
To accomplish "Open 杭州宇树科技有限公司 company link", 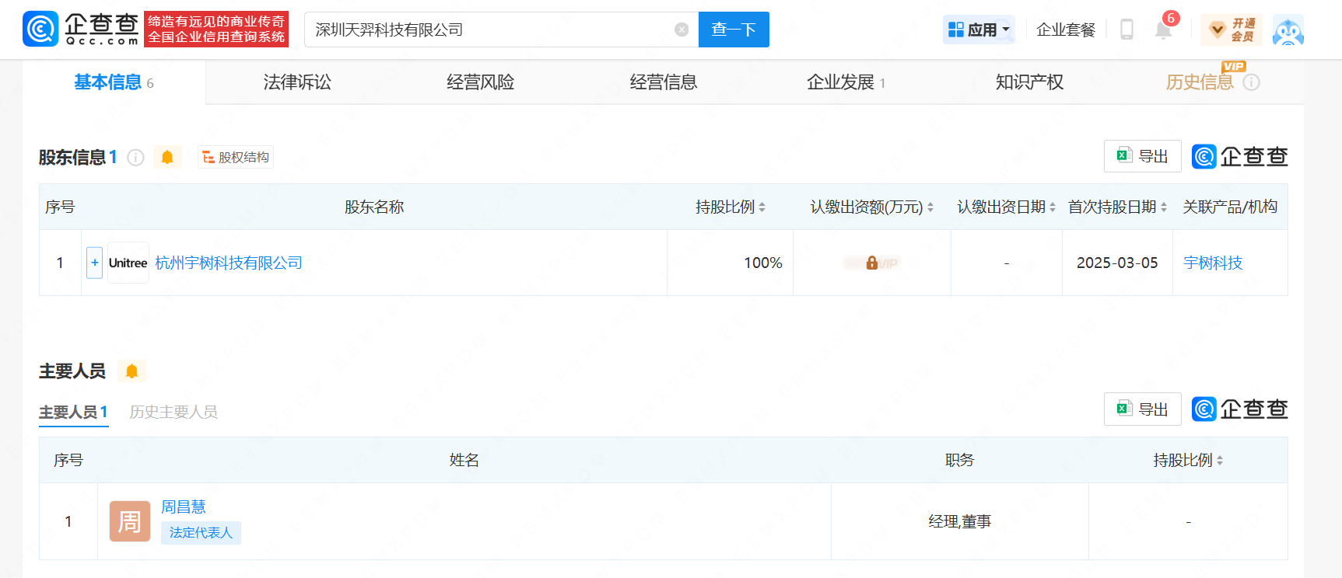I will (229, 263).
